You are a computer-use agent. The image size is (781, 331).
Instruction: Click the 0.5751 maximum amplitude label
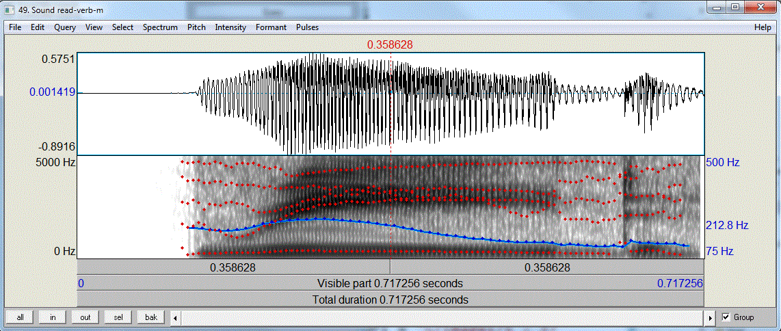point(59,59)
